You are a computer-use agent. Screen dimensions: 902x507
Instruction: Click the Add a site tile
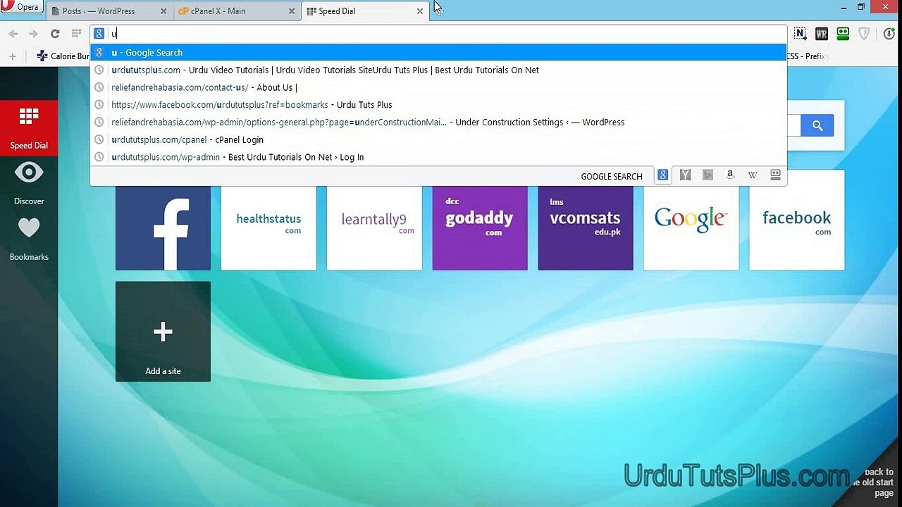(x=163, y=332)
